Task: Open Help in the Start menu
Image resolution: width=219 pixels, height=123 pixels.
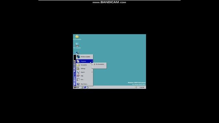Action: [85, 76]
